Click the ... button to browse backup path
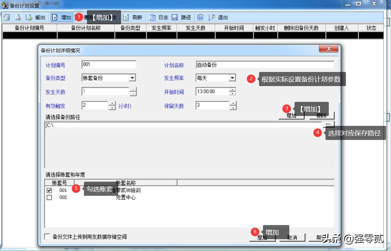391x251 pixels. point(328,124)
